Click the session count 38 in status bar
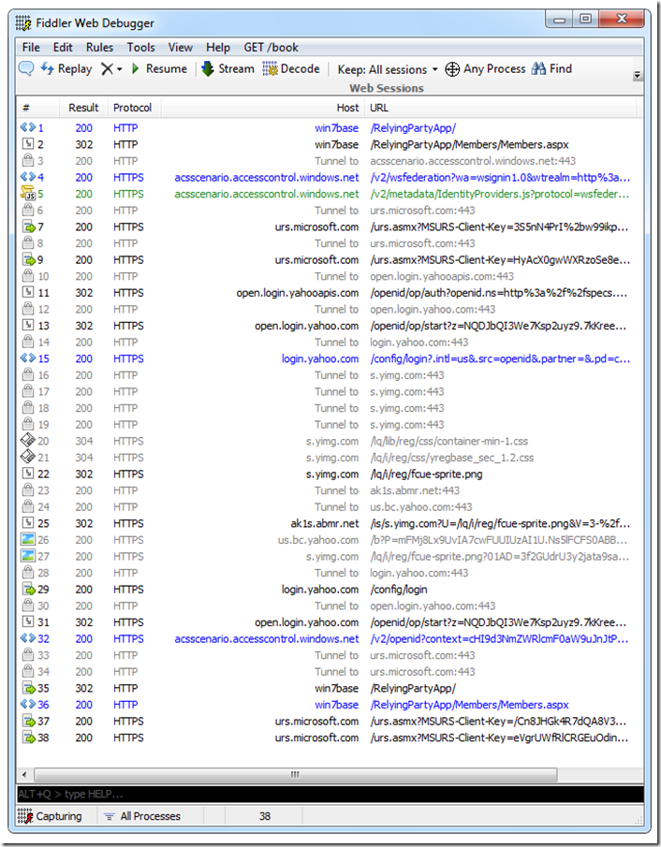661x847 pixels. [264, 816]
